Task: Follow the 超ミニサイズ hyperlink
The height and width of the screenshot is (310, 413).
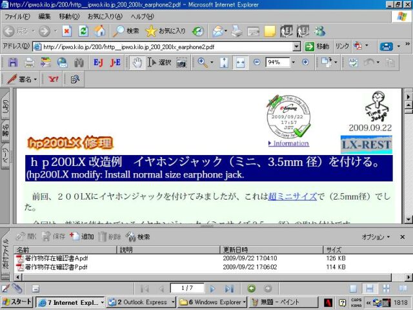Action: tap(292, 196)
